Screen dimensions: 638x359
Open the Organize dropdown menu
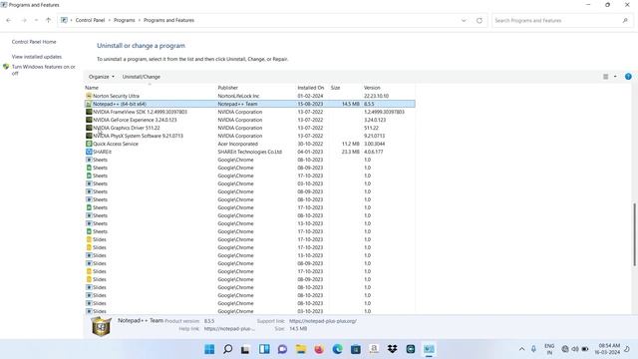tap(102, 77)
